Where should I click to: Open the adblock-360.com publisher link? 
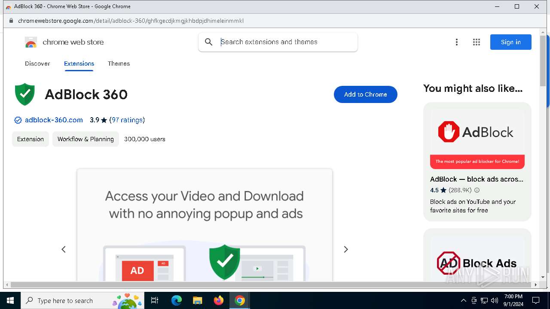(x=54, y=120)
